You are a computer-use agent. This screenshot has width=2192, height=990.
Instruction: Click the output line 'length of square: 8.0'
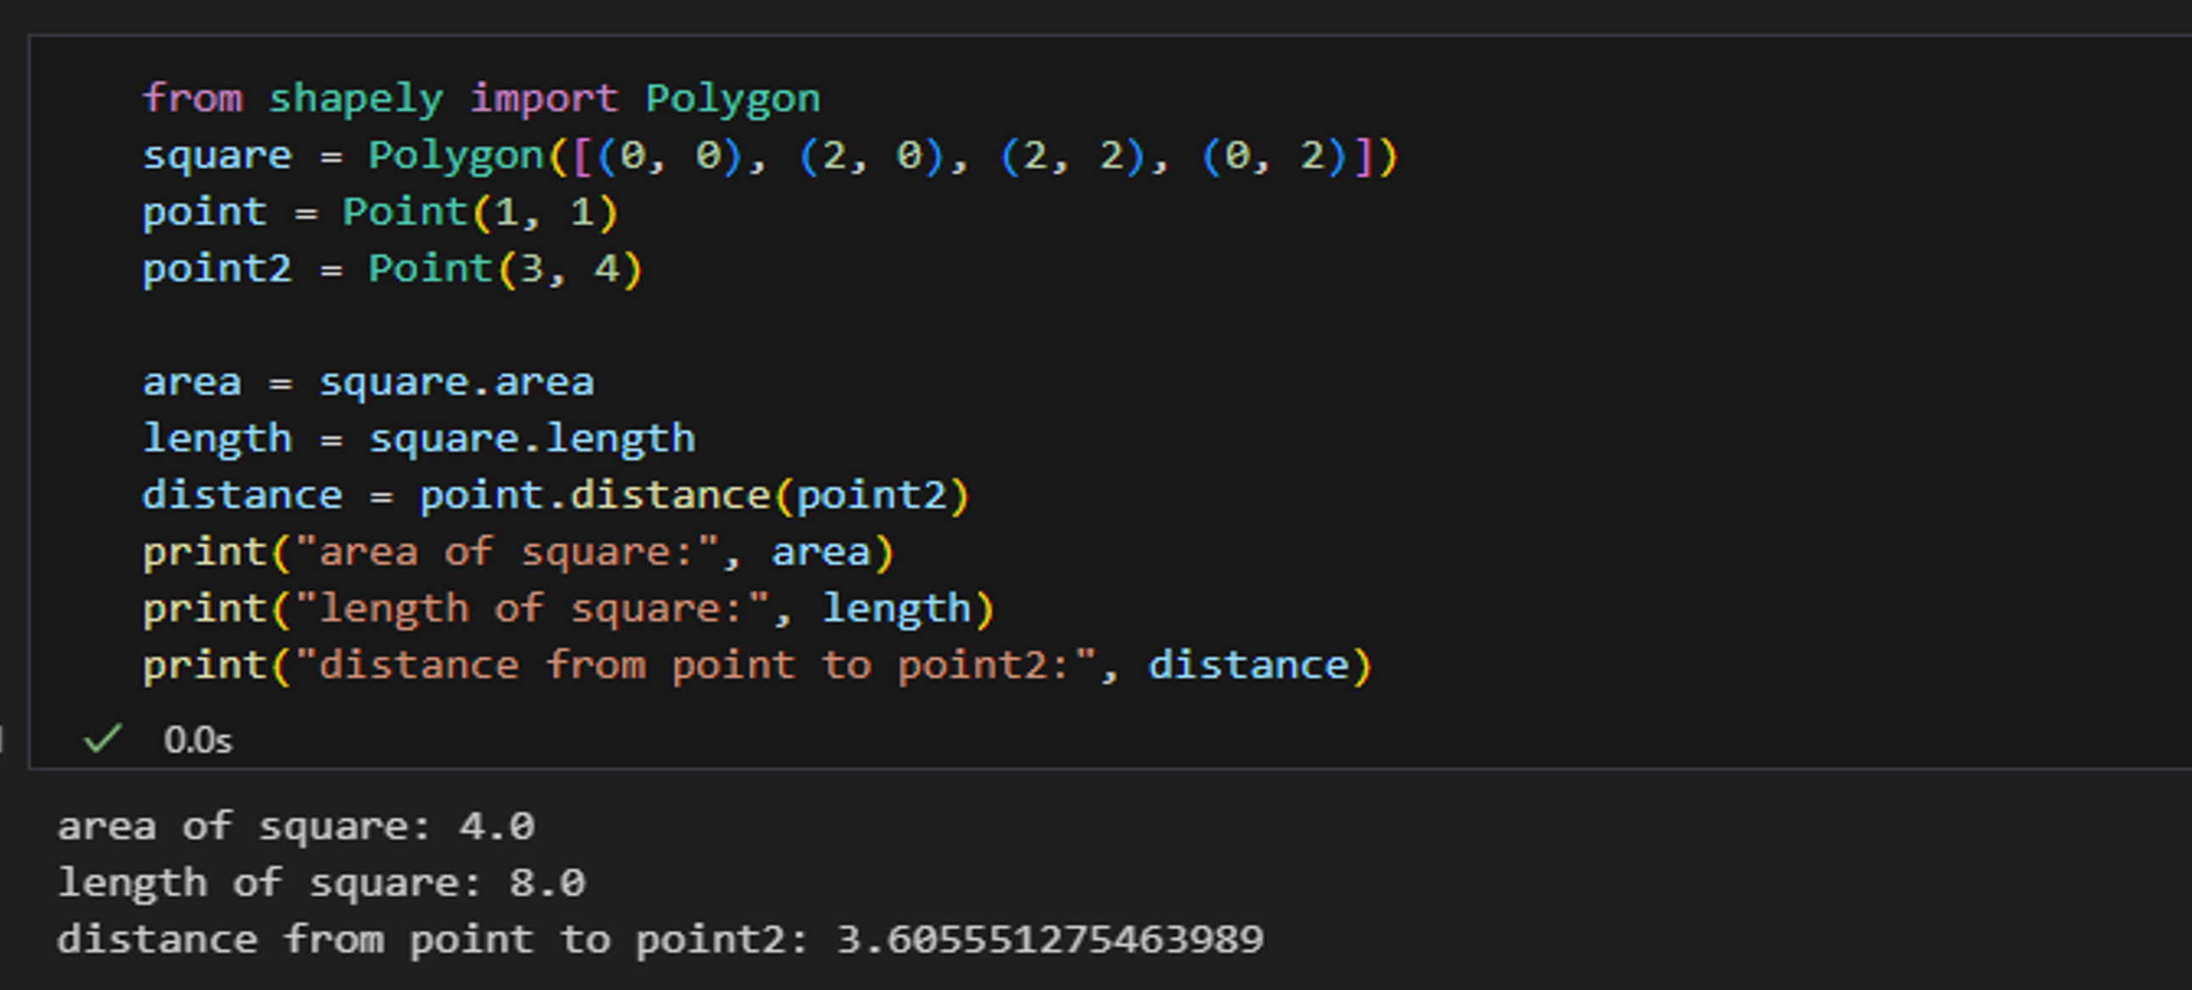pyautogui.click(x=322, y=883)
